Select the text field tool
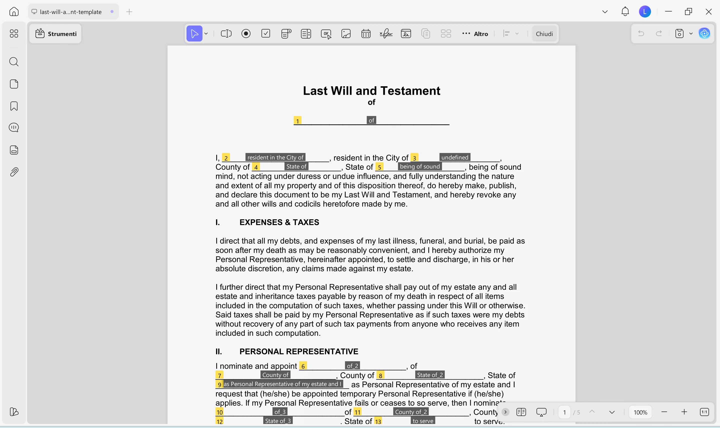The width and height of the screenshot is (720, 428). [x=226, y=34]
